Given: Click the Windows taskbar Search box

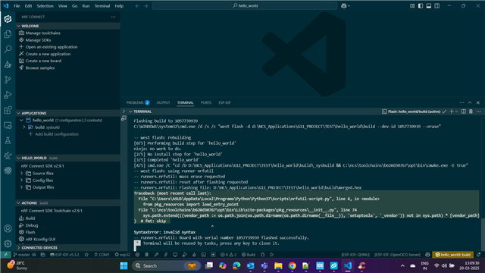Looking at the screenshot, I should [167, 265].
